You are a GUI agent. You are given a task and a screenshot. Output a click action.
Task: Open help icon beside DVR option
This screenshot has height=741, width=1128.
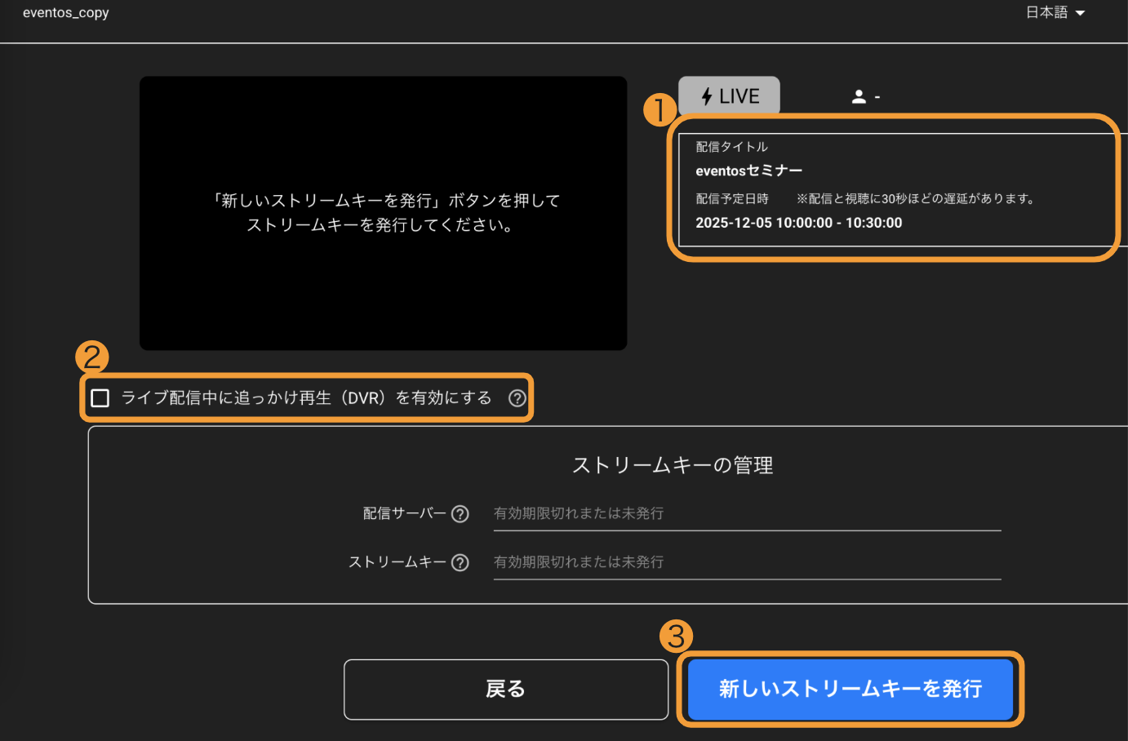(517, 398)
